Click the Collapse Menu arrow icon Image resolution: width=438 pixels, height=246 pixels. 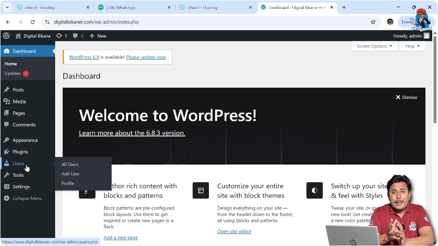7,198
